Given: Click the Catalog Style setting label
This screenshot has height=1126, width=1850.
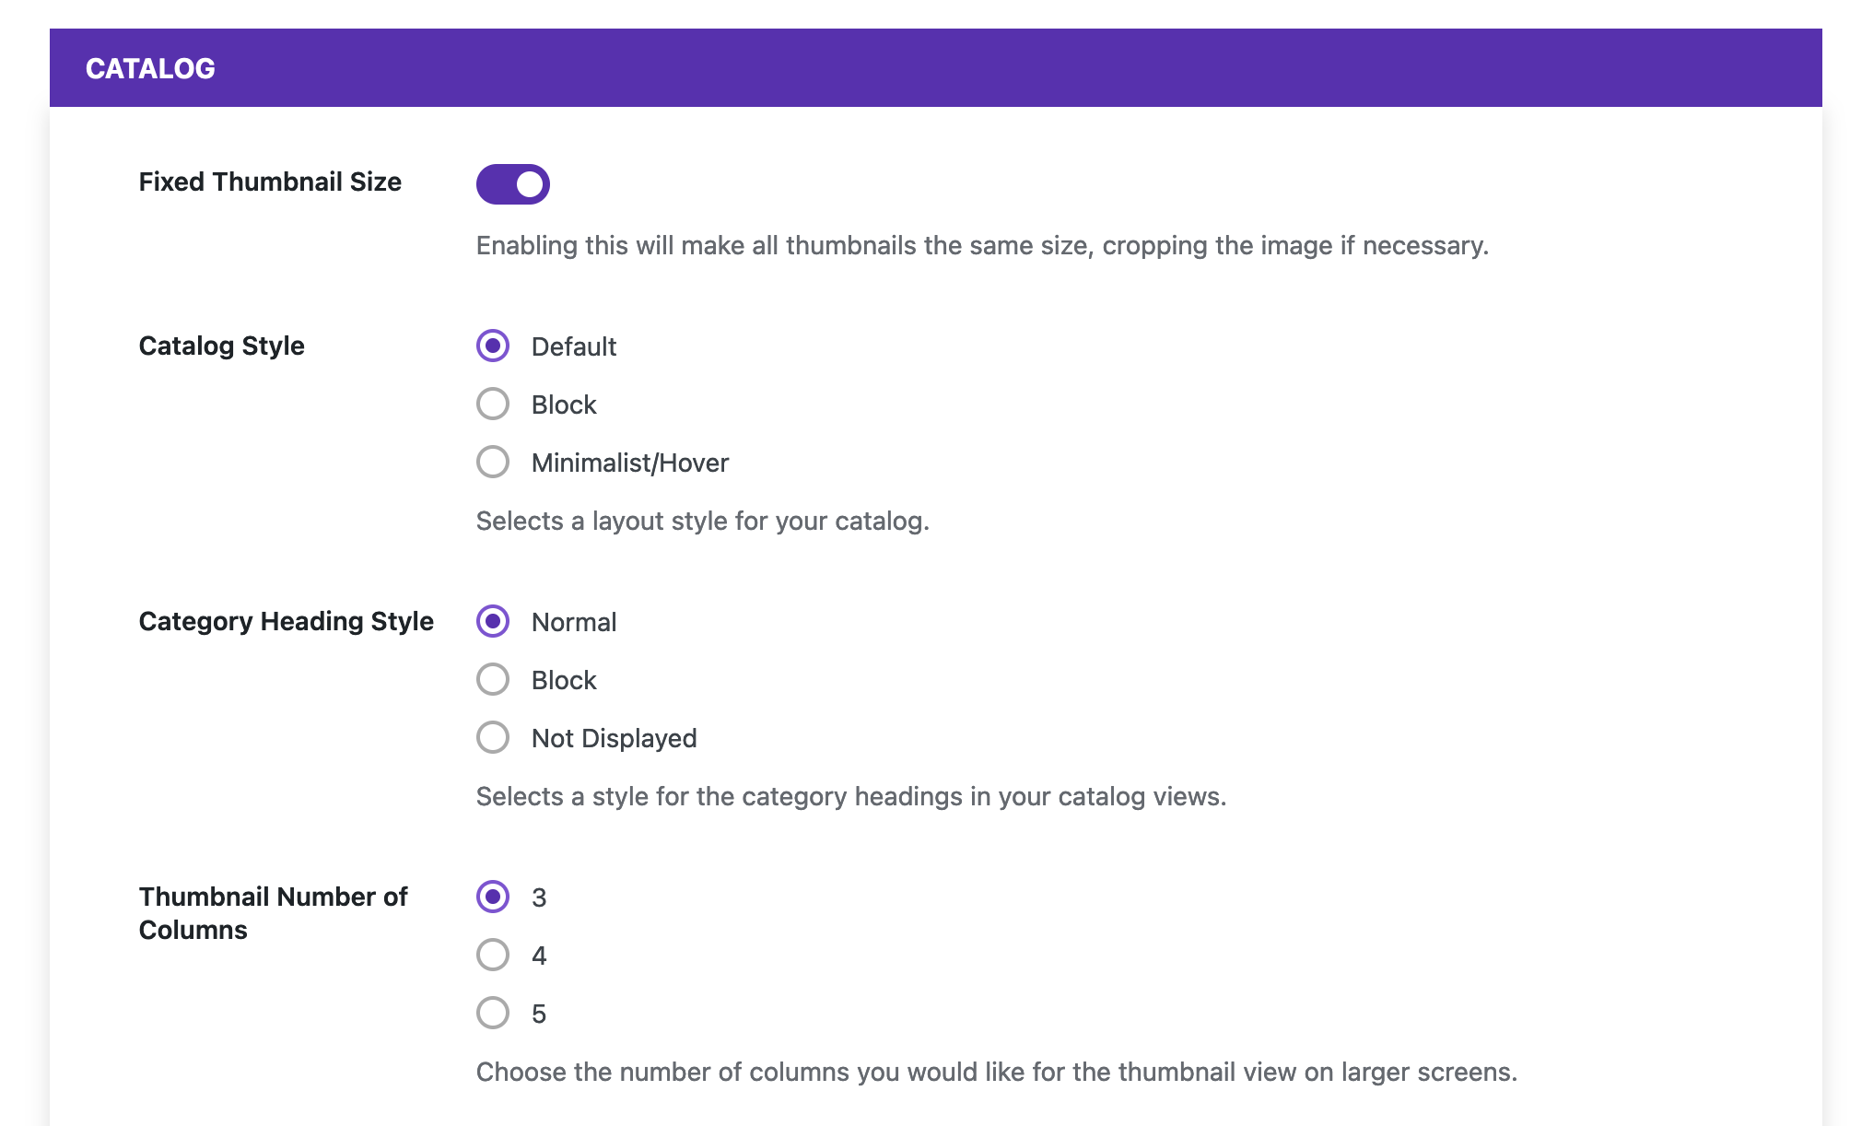Looking at the screenshot, I should 221,346.
